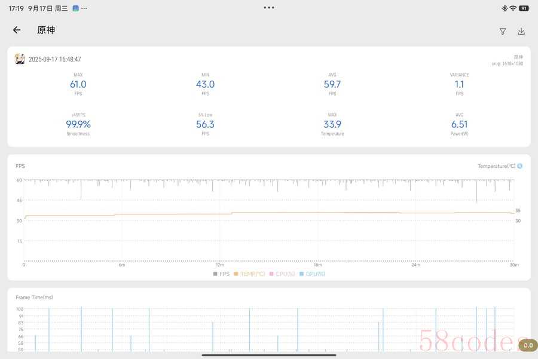Tap the MIN FPS value 43.0
The image size is (538, 359).
tap(205, 84)
